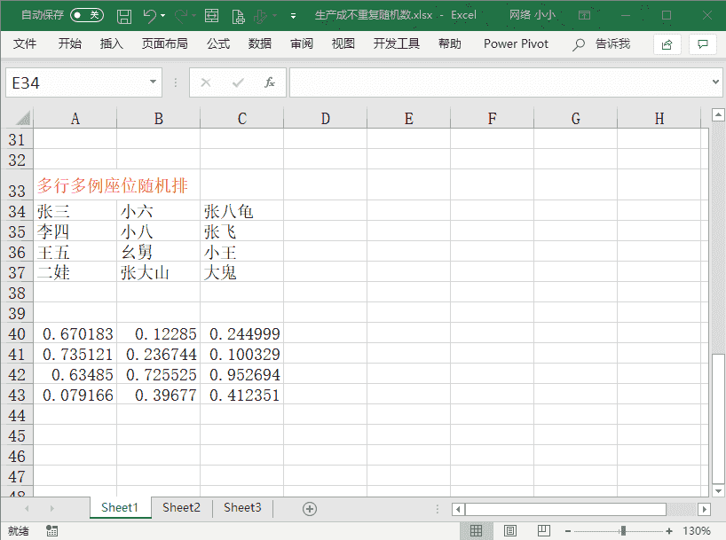Click the Share icon button

[667, 44]
